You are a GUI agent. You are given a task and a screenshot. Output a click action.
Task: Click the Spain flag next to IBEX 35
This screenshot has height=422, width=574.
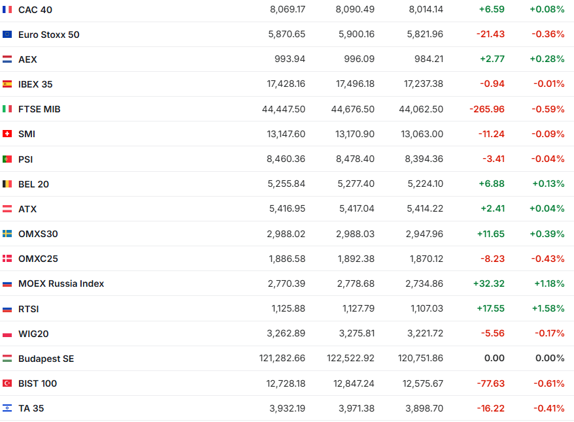pos(7,84)
